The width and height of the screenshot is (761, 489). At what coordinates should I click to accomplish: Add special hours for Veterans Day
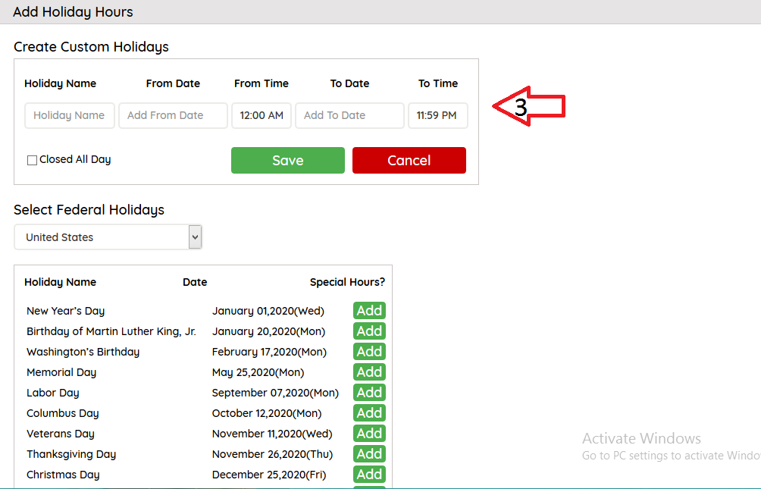pos(369,434)
